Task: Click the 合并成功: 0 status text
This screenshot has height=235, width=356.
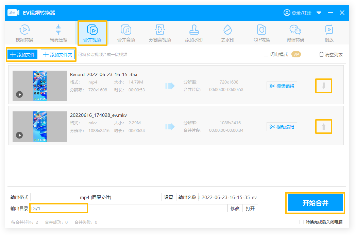Action: [56, 222]
